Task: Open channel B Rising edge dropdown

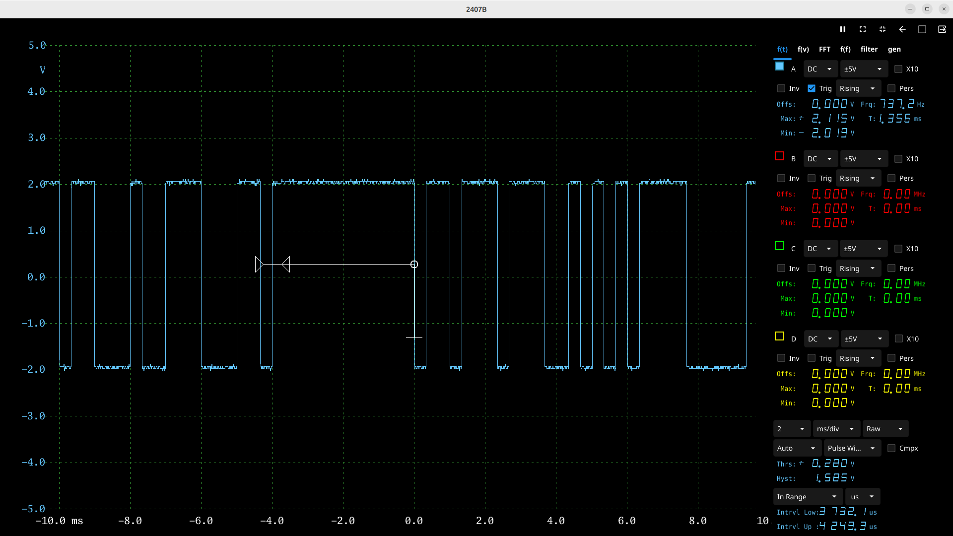Action: point(858,178)
